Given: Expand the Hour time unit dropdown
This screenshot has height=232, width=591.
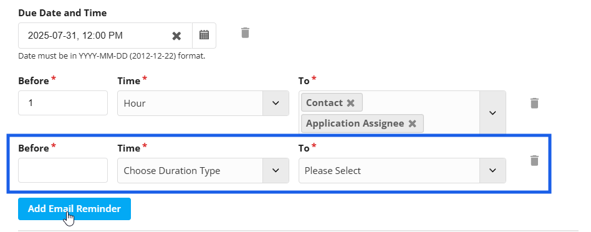Looking at the screenshot, I should [276, 103].
